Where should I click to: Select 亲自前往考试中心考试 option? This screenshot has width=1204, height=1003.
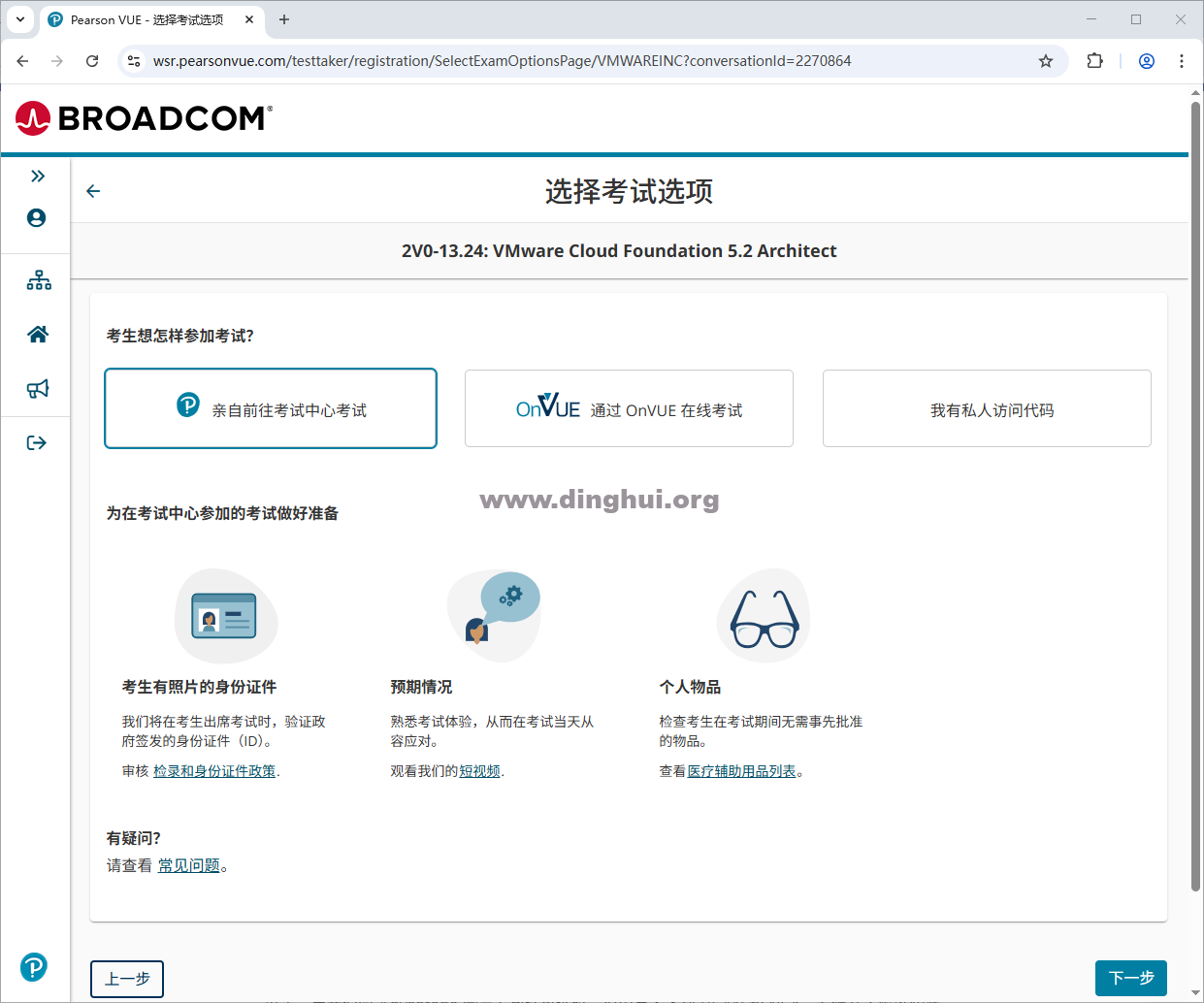coord(271,408)
